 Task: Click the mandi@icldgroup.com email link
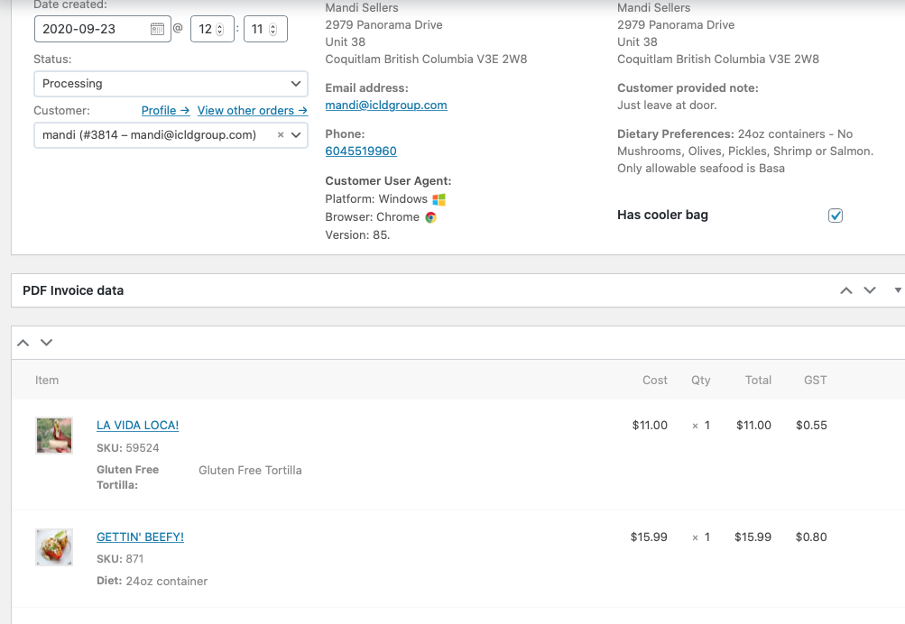(386, 106)
